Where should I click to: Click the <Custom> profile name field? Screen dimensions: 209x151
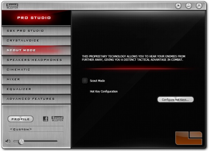tap(36, 129)
